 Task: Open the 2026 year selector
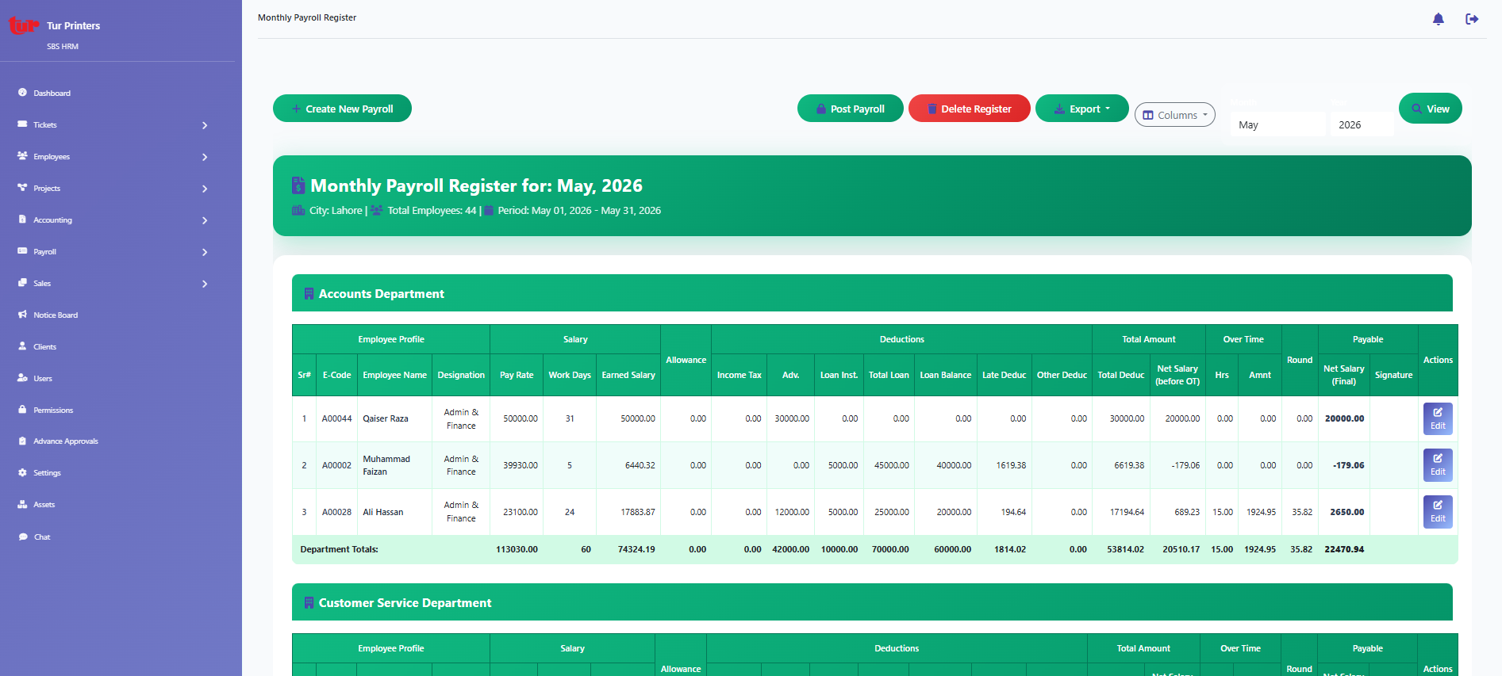coord(1362,124)
